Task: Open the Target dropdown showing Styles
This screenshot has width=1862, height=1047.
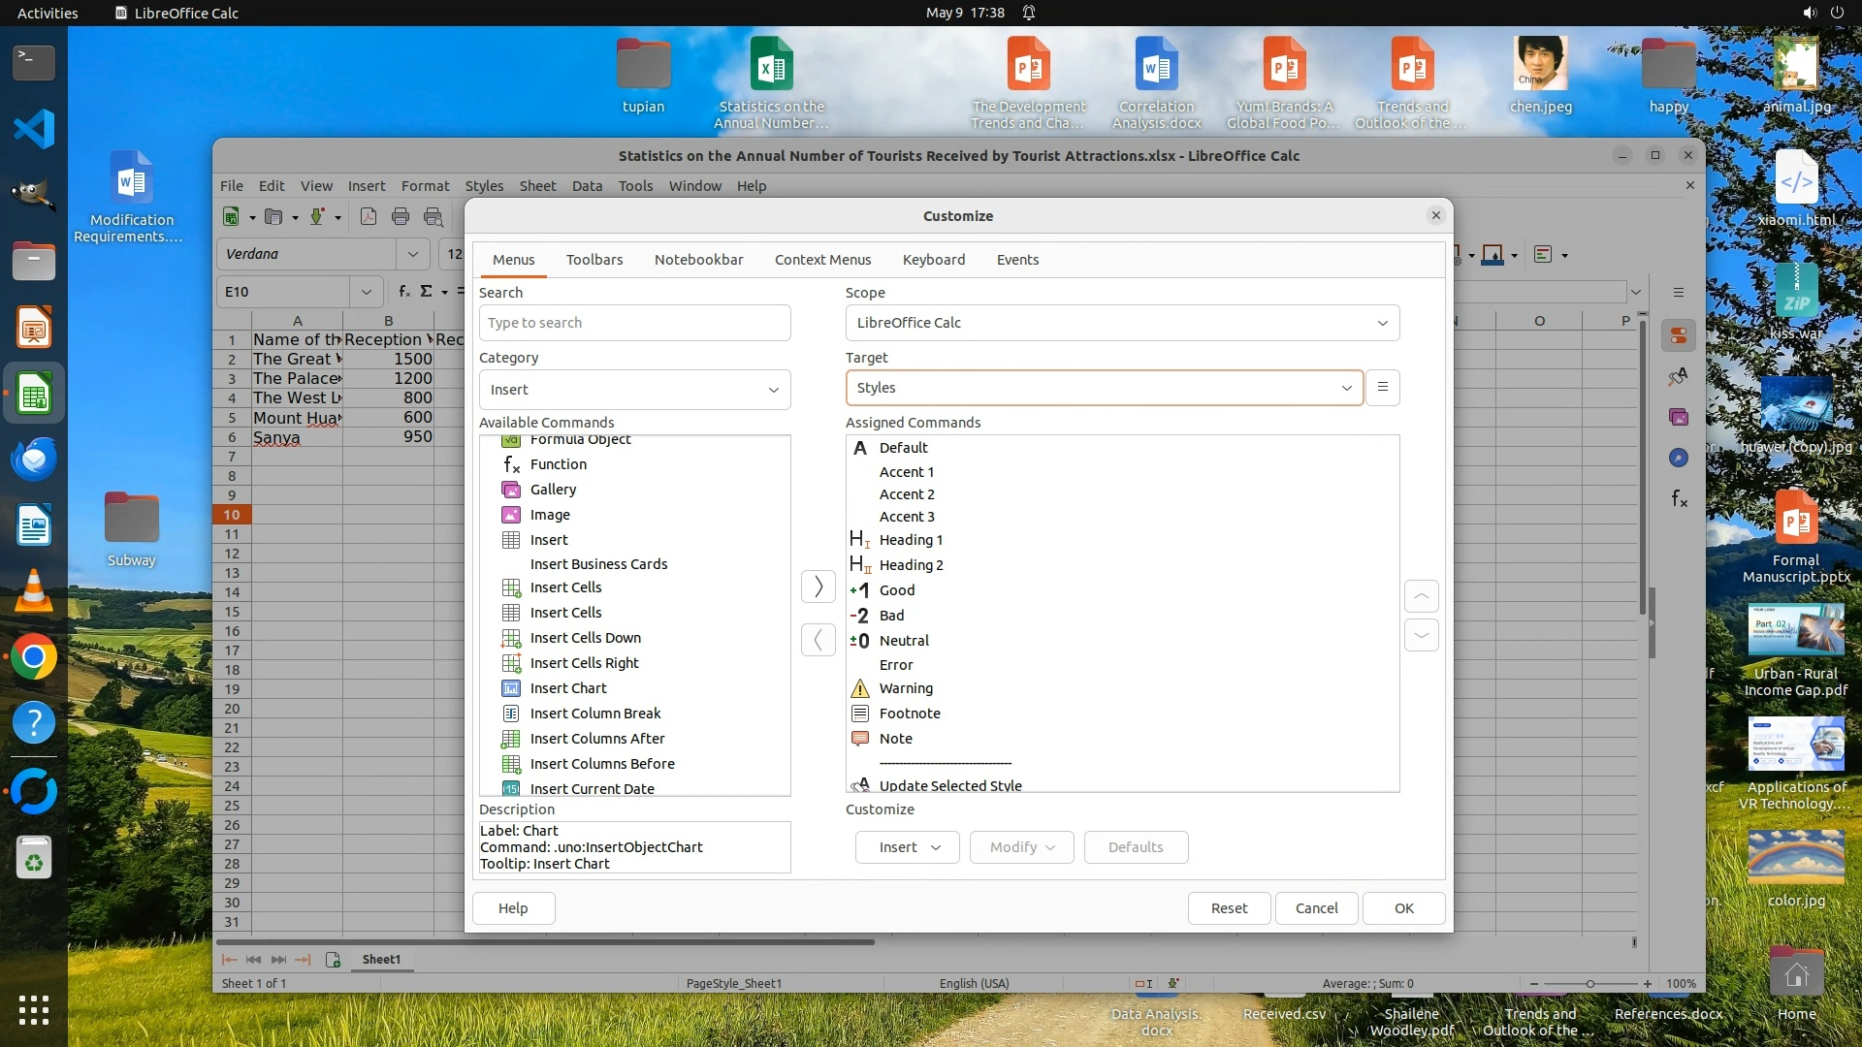Action: [1104, 388]
